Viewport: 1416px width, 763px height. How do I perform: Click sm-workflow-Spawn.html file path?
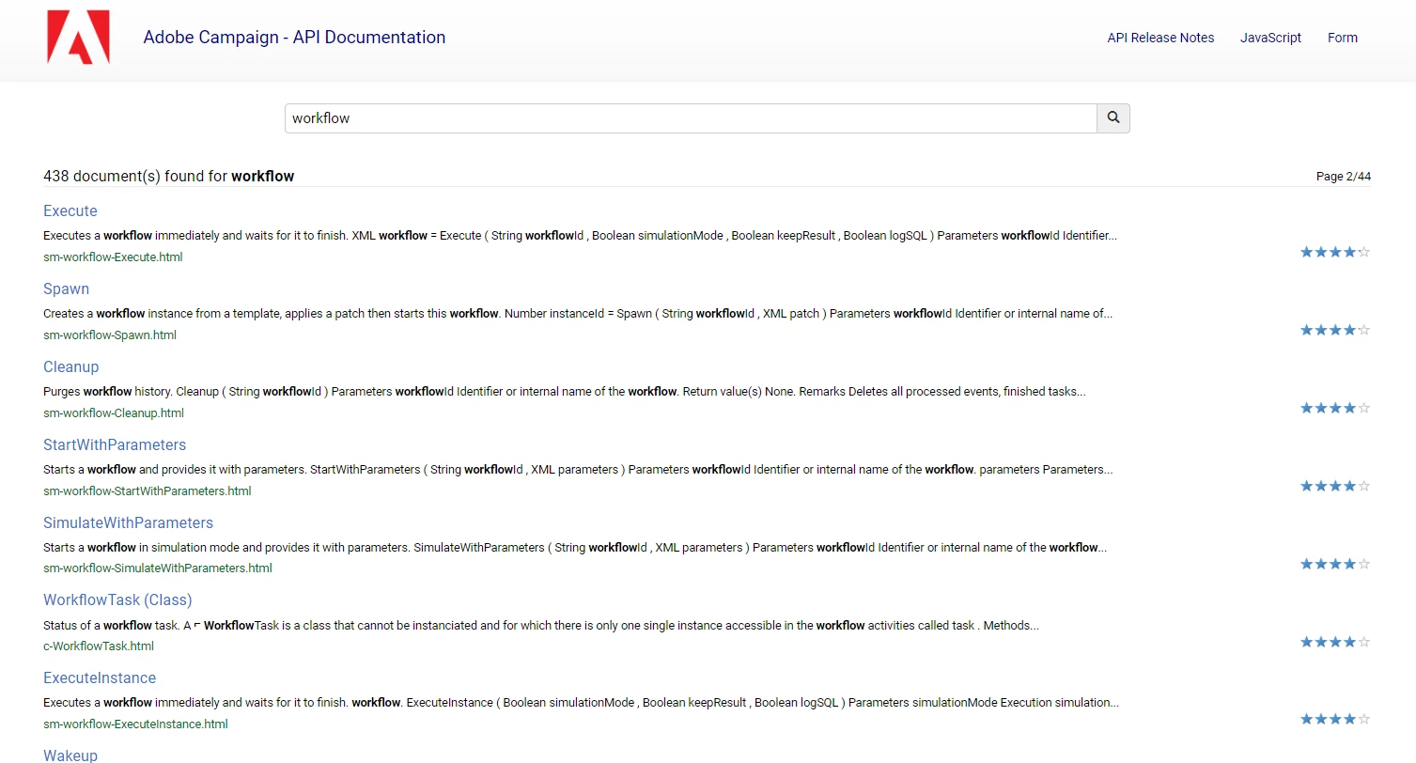[x=110, y=335]
